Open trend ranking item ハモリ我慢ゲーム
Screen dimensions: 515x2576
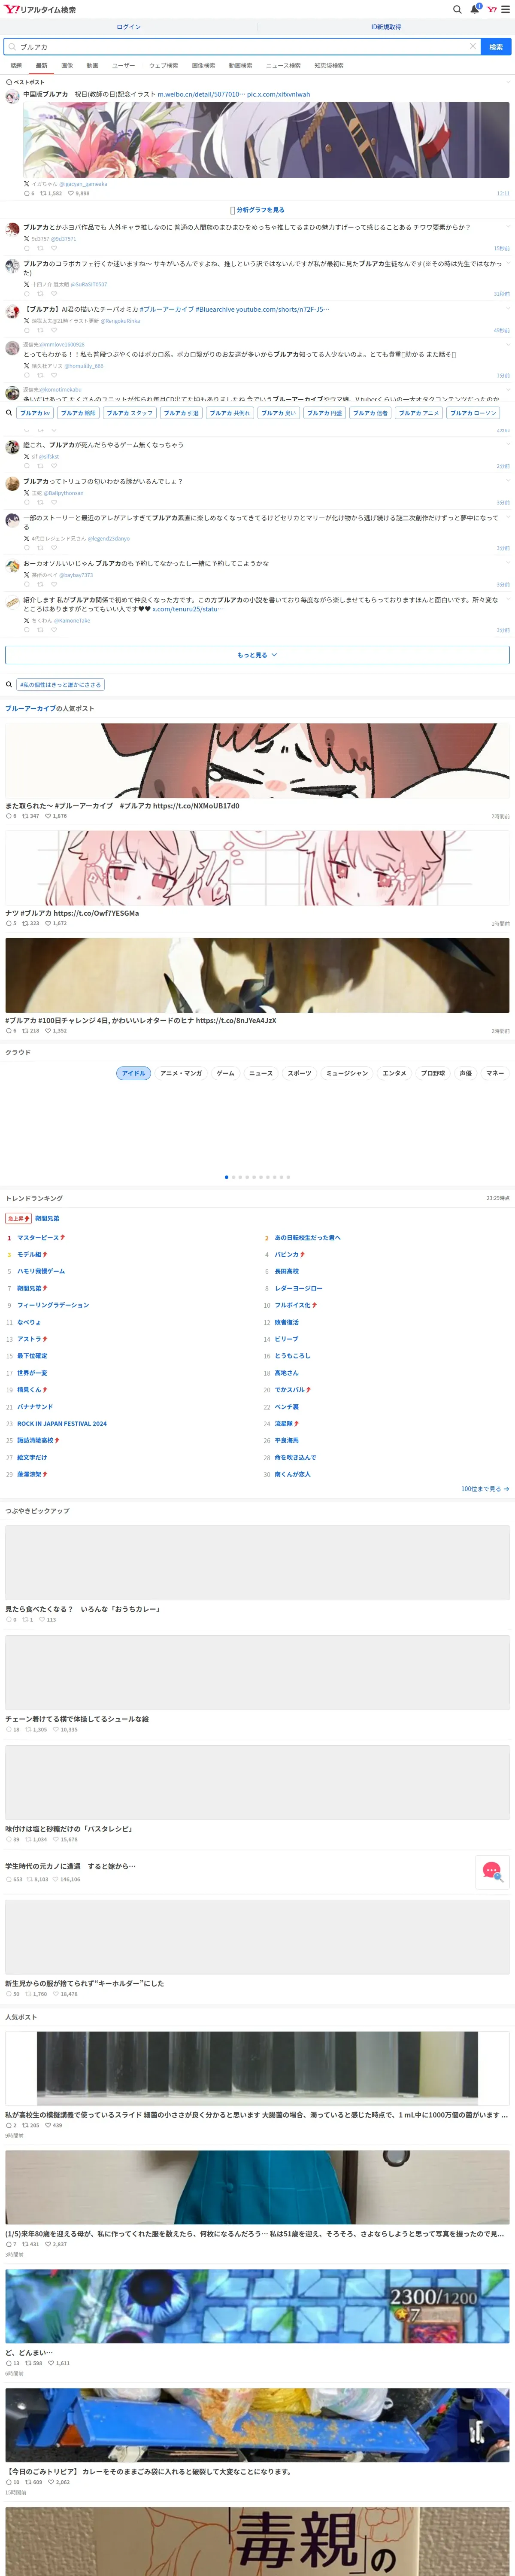coord(41,1271)
